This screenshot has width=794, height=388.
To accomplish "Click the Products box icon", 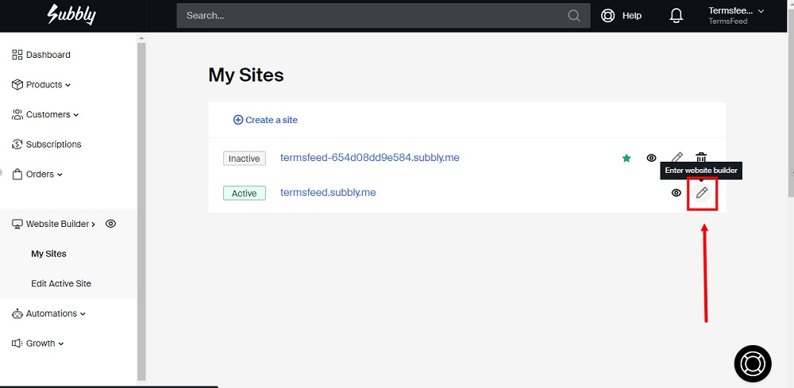I will pyautogui.click(x=17, y=84).
